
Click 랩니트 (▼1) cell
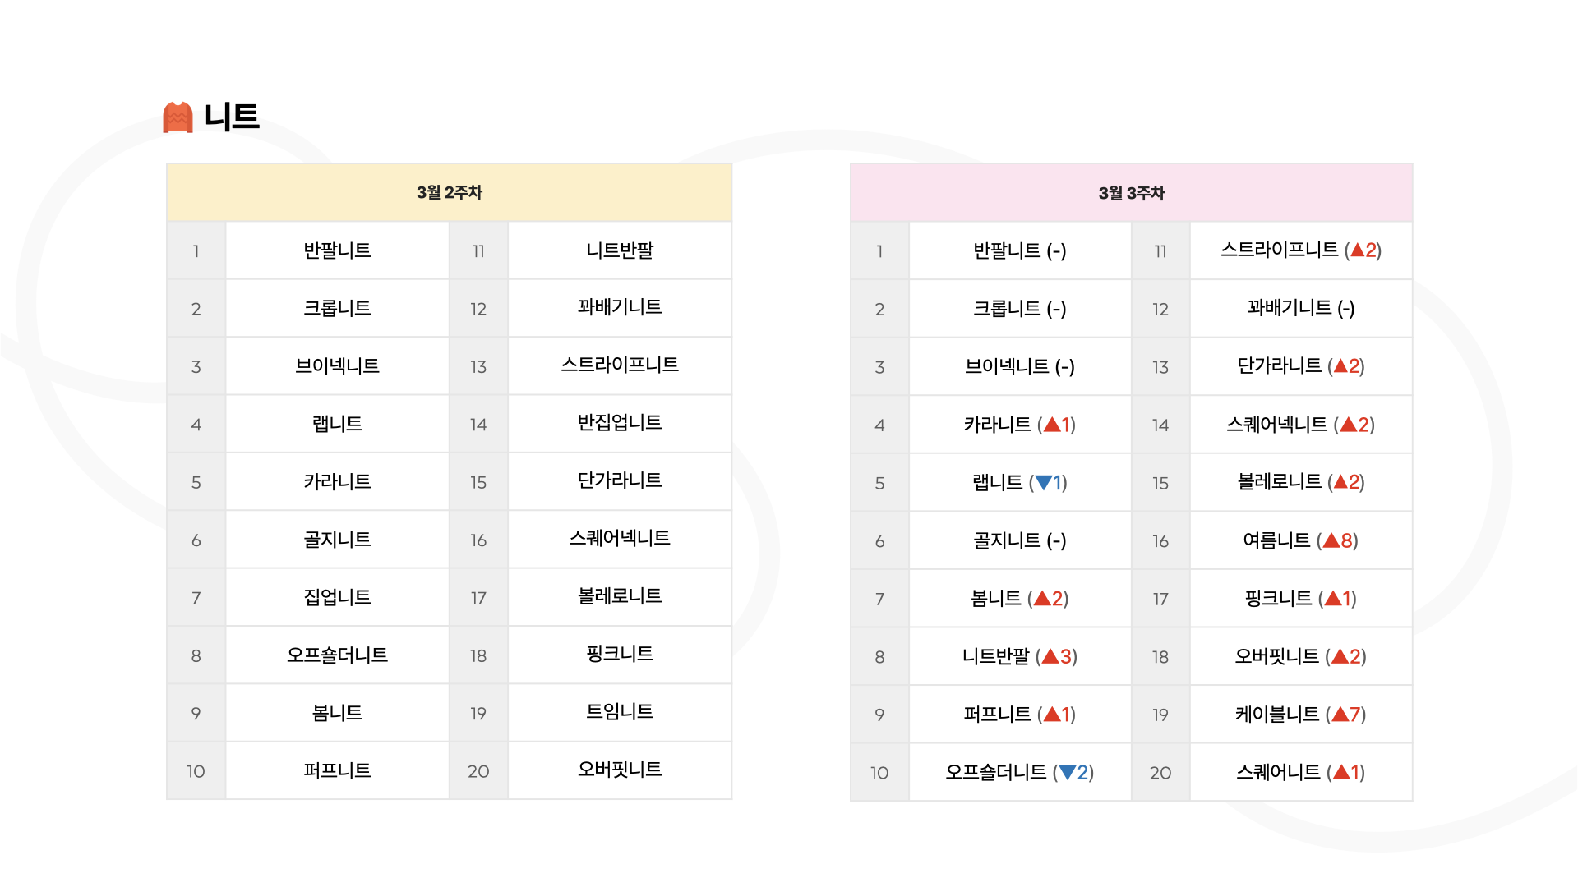point(1020,483)
